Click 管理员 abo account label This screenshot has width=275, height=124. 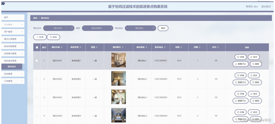coord(252,6)
